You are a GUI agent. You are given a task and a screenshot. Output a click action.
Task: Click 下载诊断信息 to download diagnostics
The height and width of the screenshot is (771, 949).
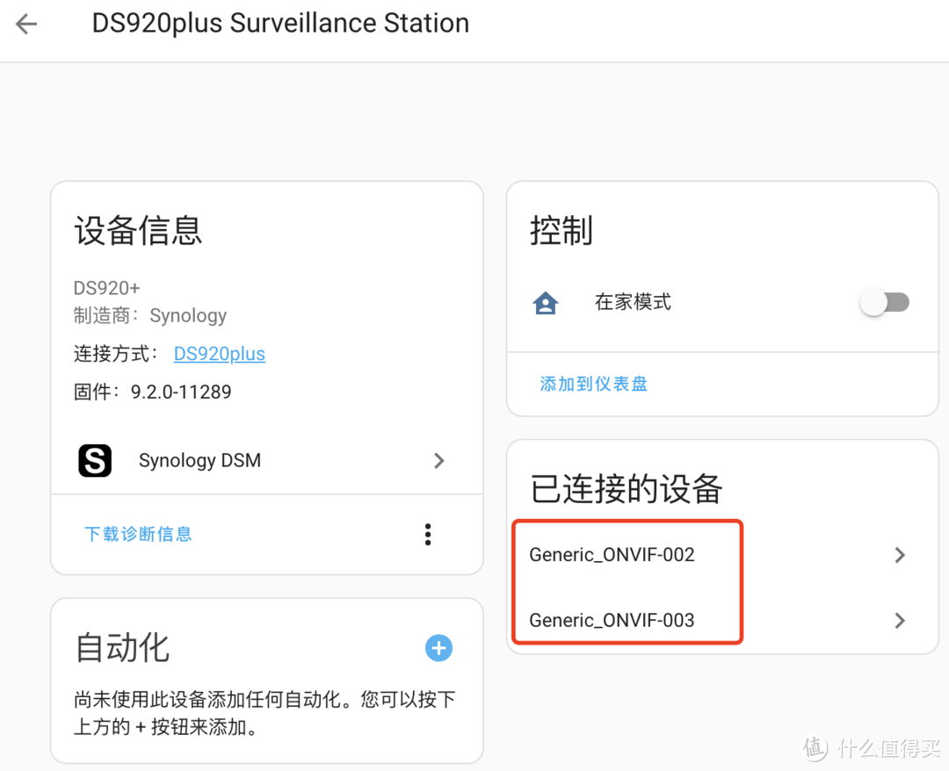(x=138, y=534)
